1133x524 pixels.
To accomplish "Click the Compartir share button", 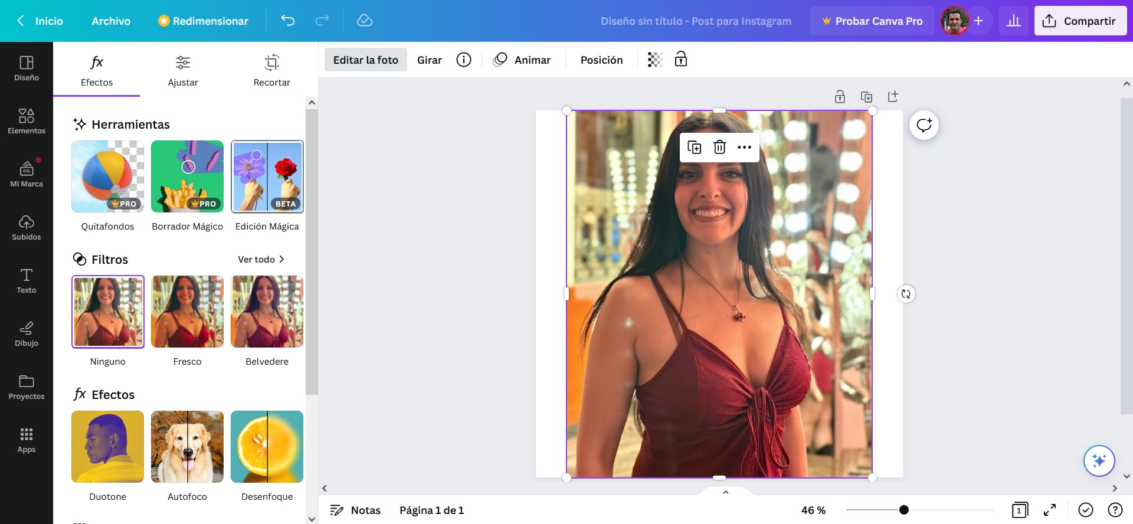I will click(x=1080, y=21).
